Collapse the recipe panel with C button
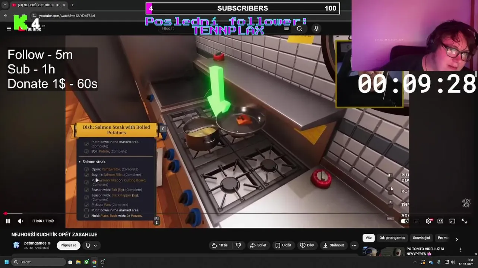This screenshot has width=478, height=268. click(163, 129)
